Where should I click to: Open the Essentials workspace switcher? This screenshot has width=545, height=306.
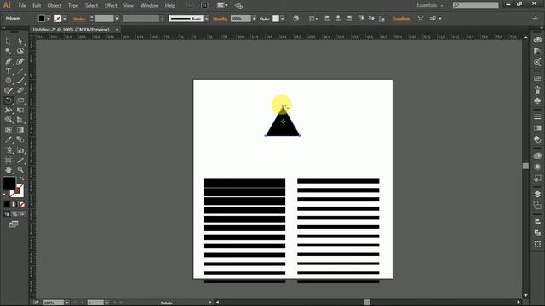click(x=430, y=5)
